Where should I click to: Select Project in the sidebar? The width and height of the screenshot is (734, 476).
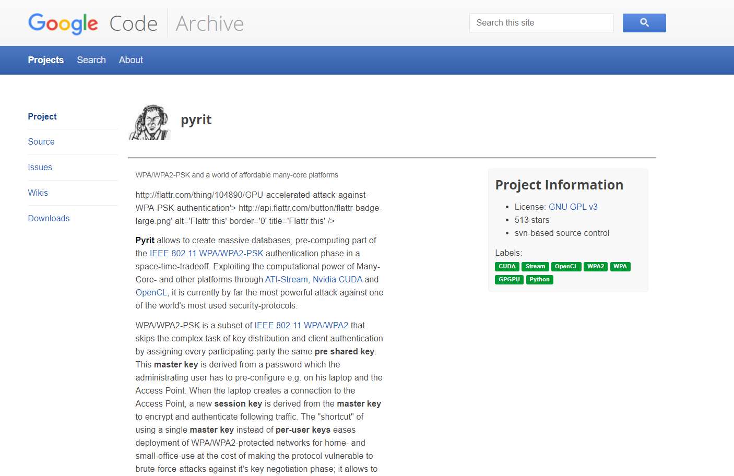point(42,116)
